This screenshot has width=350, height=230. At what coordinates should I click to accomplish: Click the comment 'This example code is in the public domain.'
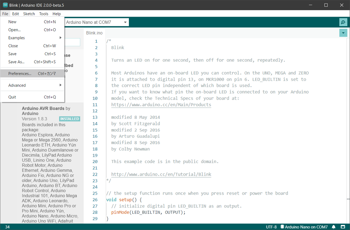(x=165, y=161)
